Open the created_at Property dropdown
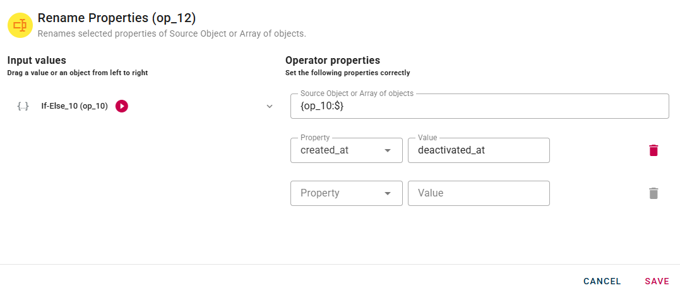 [x=338, y=150]
